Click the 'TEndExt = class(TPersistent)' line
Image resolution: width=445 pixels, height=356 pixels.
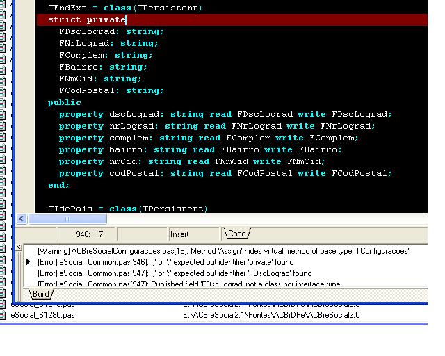click(x=125, y=8)
